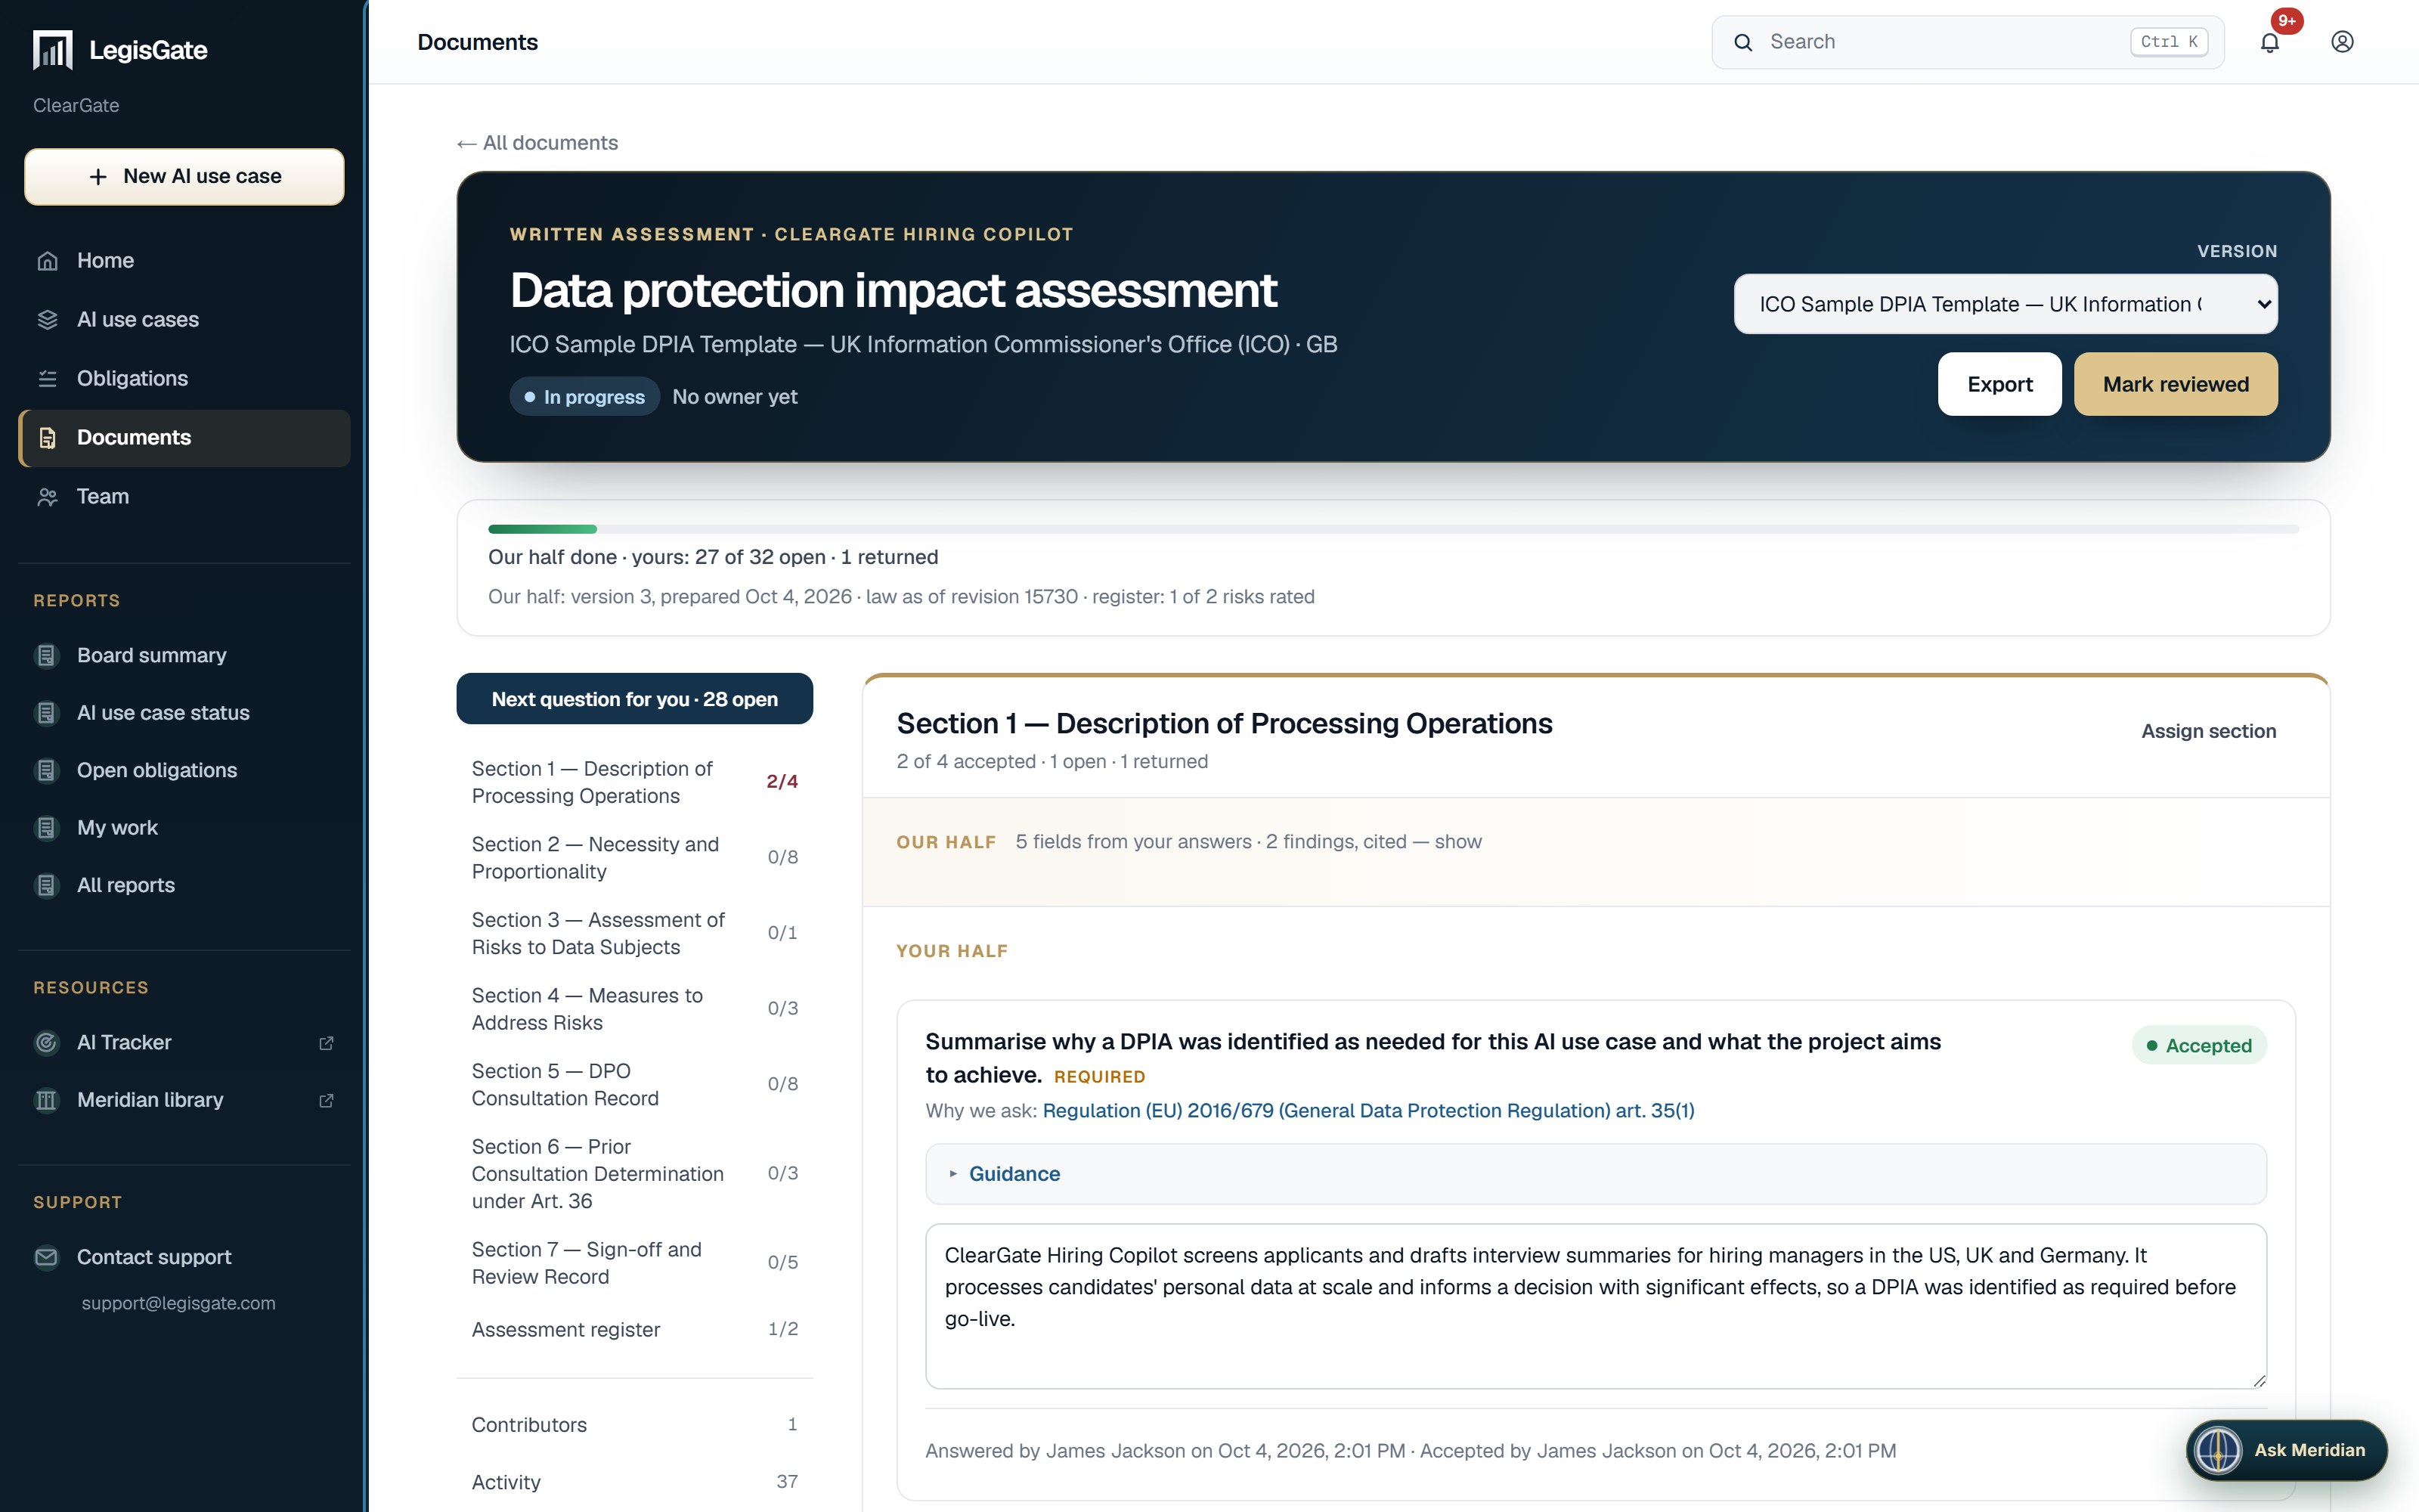Screen dimensions: 2419x1512
Task: Open the GDPR art. 35(1) link
Action: (x=1367, y=1111)
